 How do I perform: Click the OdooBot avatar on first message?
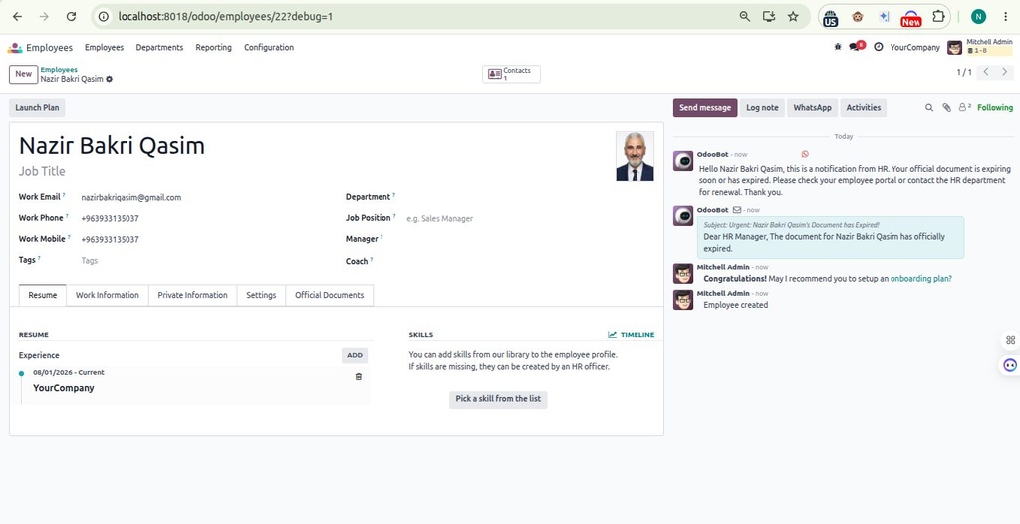click(683, 160)
